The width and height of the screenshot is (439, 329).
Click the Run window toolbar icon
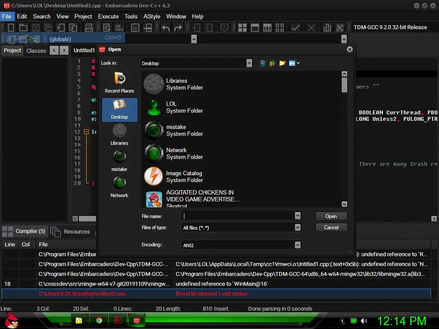pos(255,27)
